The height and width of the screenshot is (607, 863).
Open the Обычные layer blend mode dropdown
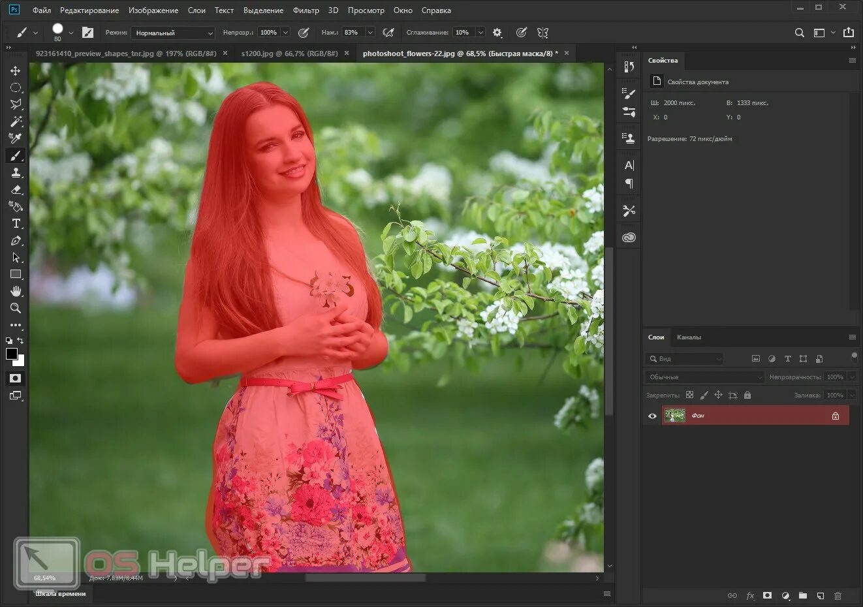coord(704,377)
